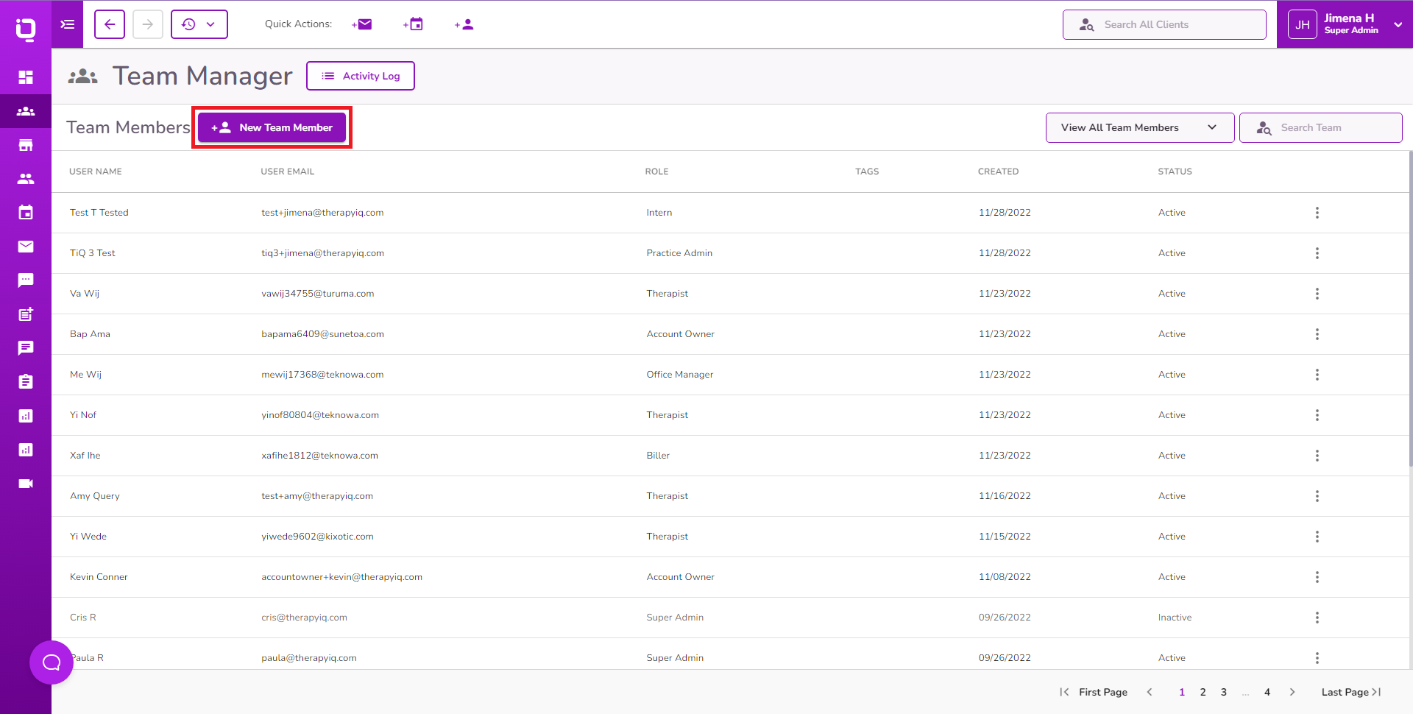The image size is (1413, 714).
Task: Open the three-dot menu for Cris R
Action: [1317, 618]
